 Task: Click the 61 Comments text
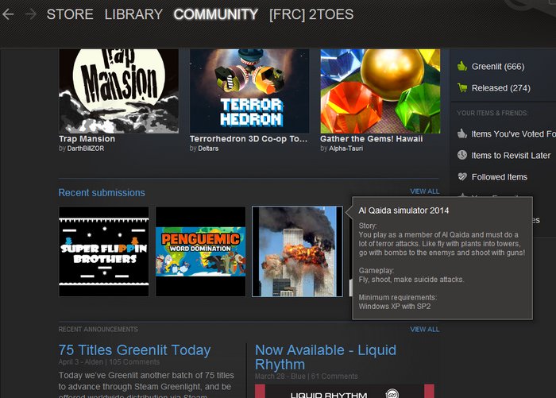click(334, 376)
